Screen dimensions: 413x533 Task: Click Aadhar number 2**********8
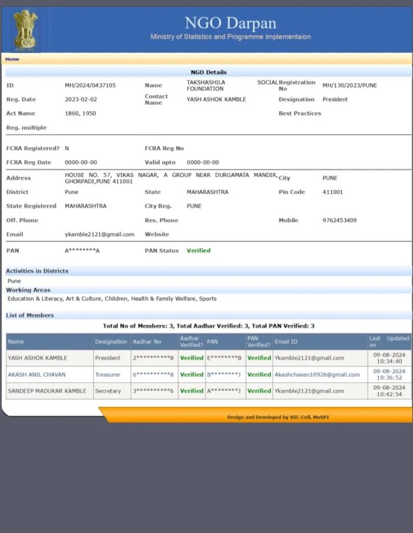click(153, 358)
